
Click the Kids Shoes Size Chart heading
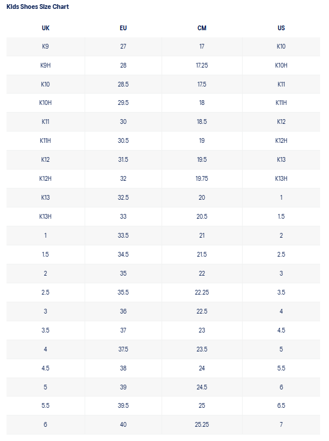(38, 7)
